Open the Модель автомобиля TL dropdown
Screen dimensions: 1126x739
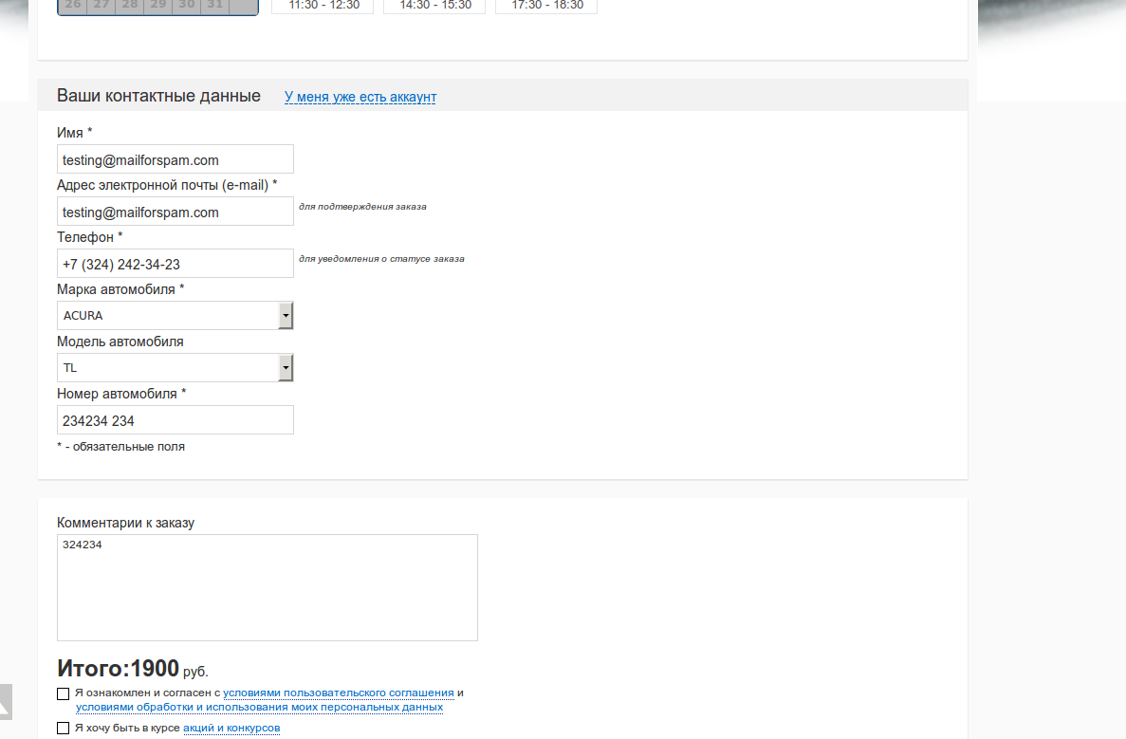(x=175, y=368)
